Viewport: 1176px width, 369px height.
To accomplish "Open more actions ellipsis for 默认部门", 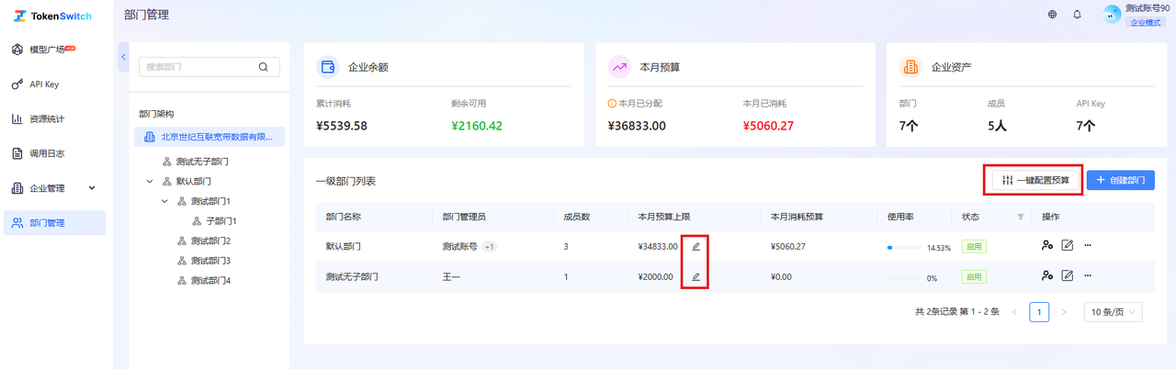I will click(x=1088, y=246).
